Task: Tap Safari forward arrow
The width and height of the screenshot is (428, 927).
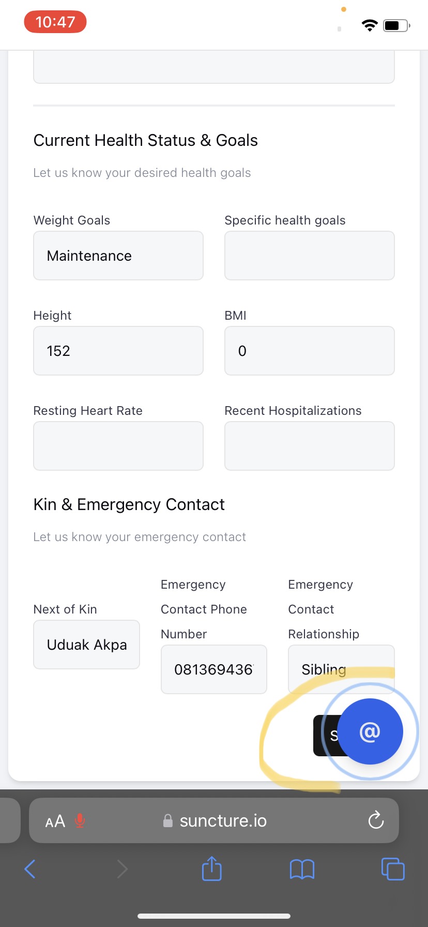Action: pyautogui.click(x=122, y=869)
